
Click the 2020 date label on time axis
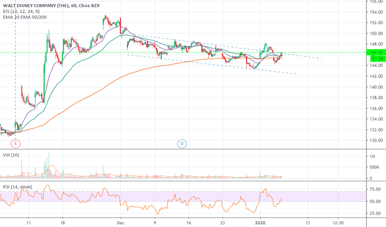pos(260,223)
